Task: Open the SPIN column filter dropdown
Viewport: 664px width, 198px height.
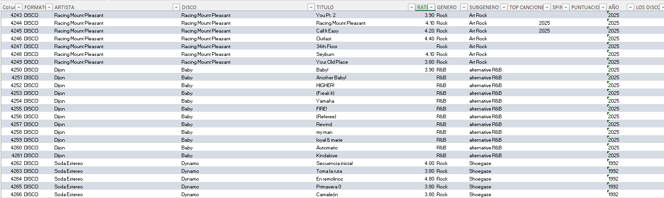Action: coord(565,7)
